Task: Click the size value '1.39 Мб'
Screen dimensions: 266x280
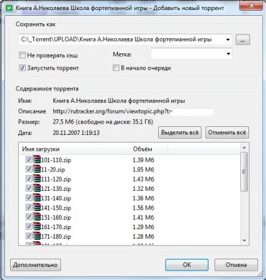Action: 144,160
